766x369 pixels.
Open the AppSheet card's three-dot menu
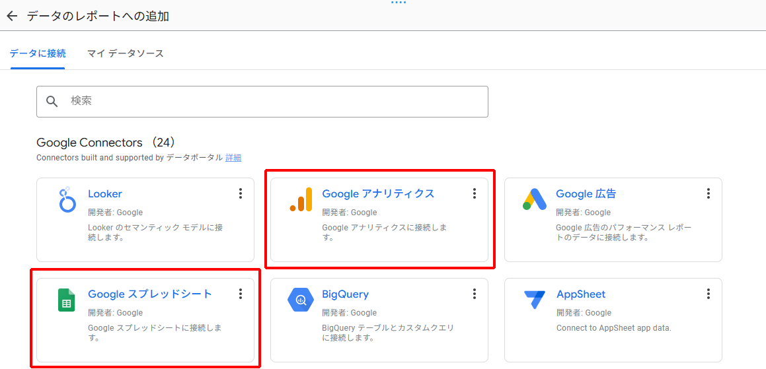[x=708, y=294]
